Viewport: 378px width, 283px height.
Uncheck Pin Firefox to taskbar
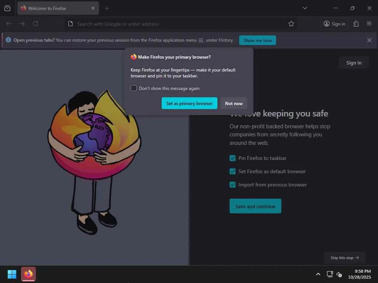[x=233, y=158]
